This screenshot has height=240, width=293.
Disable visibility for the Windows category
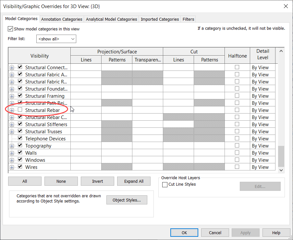20,160
